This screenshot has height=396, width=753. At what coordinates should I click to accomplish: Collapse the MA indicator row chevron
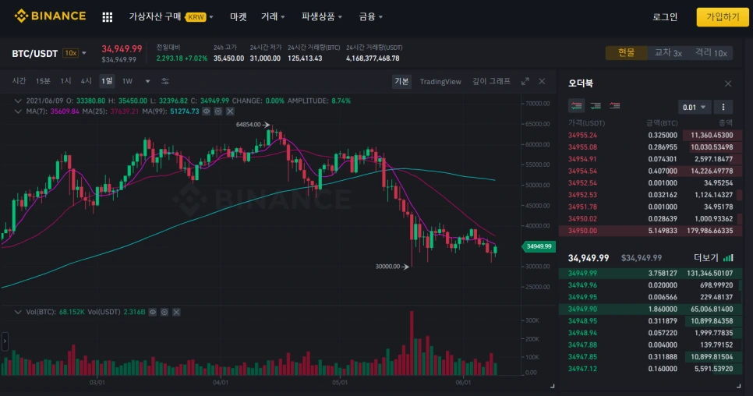(18, 111)
